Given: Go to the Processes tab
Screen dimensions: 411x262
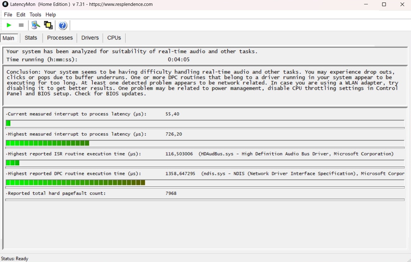Looking at the screenshot, I should pyautogui.click(x=60, y=38).
